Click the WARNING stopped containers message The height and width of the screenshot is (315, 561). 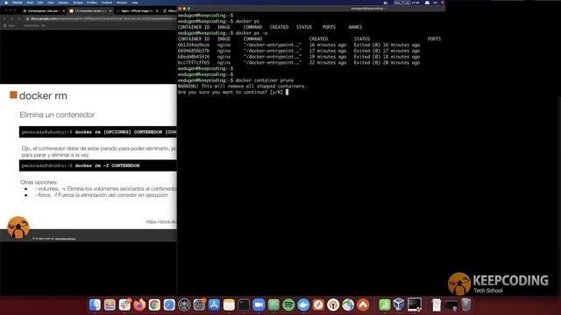(242, 86)
